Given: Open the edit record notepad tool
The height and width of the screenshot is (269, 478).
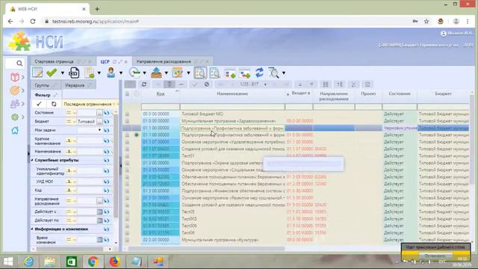Looking at the screenshot, I should 37,72.
